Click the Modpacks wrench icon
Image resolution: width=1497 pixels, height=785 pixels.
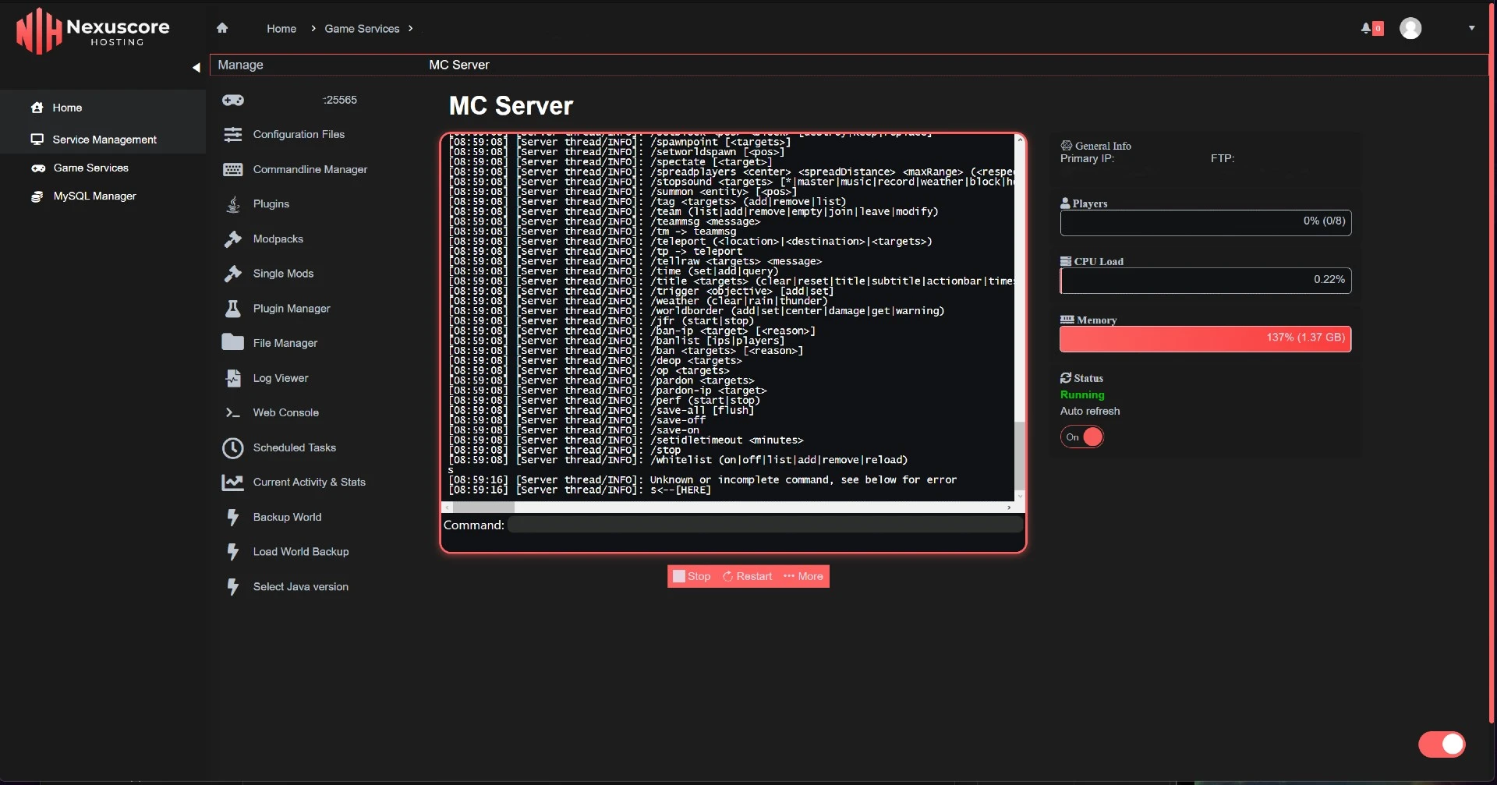pos(233,239)
